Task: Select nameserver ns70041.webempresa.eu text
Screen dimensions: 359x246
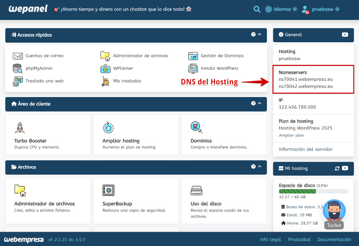Action: [306, 79]
